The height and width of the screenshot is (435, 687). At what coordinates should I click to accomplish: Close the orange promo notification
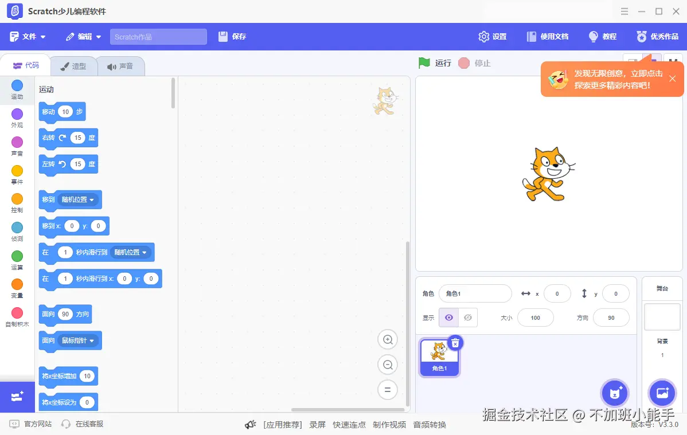click(672, 79)
